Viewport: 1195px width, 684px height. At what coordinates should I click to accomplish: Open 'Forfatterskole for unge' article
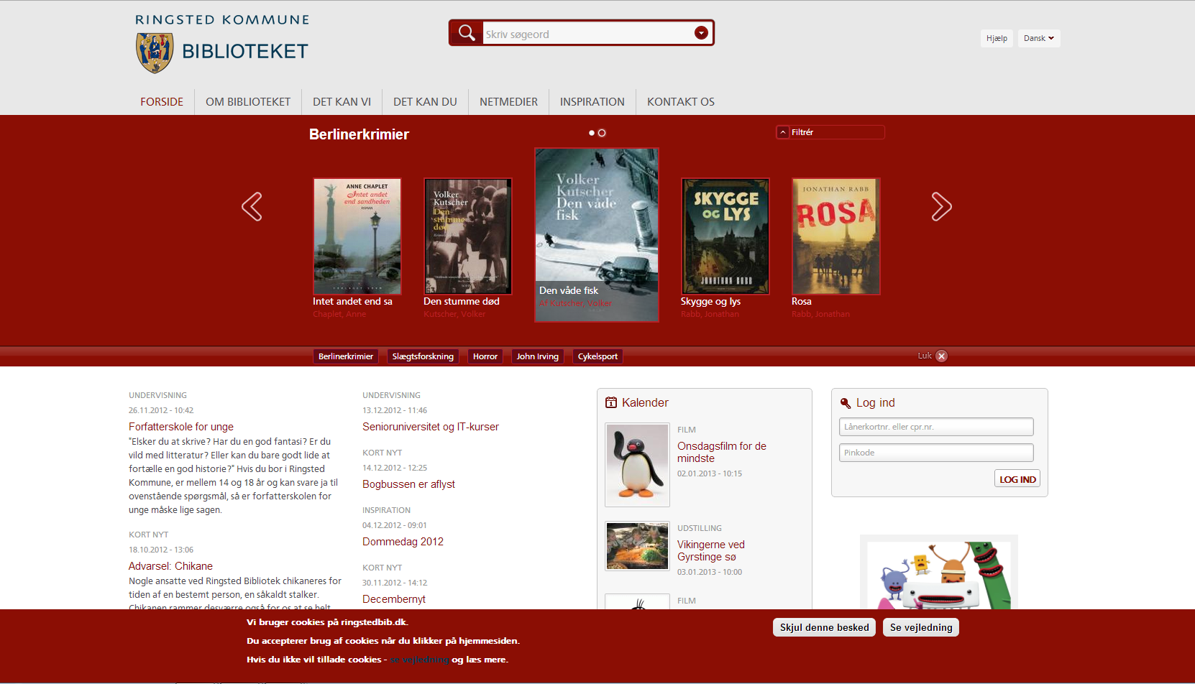tap(181, 427)
